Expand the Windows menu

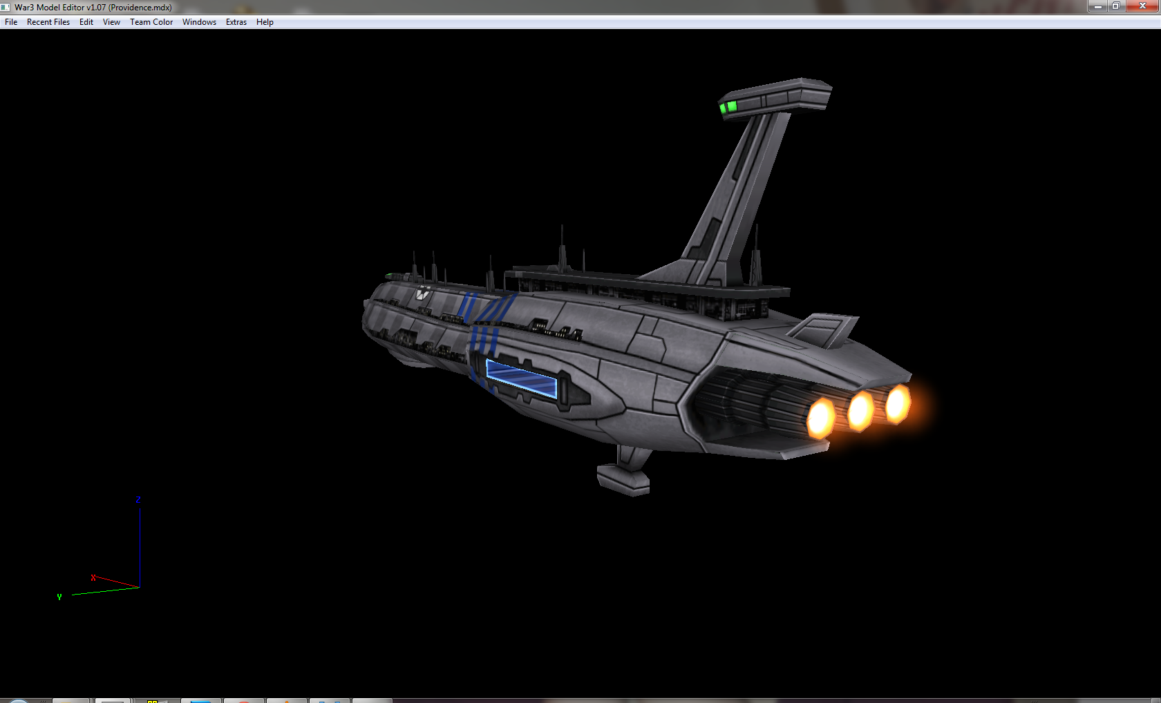[199, 22]
